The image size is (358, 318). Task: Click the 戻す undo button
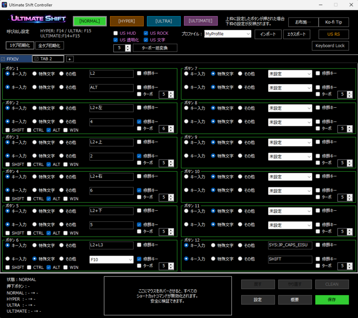point(258,284)
